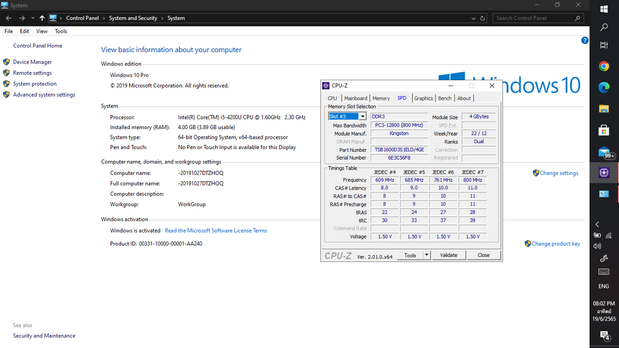Viewport: 619px width, 348px height.
Task: Click the battery tray icon
Action: [x=597, y=235]
